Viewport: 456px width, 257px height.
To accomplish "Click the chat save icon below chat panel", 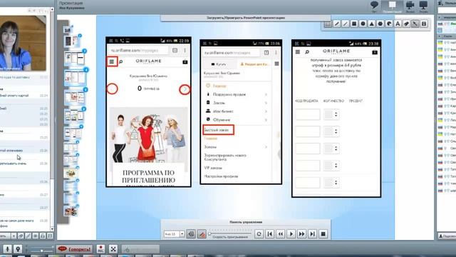I will click(x=50, y=236).
